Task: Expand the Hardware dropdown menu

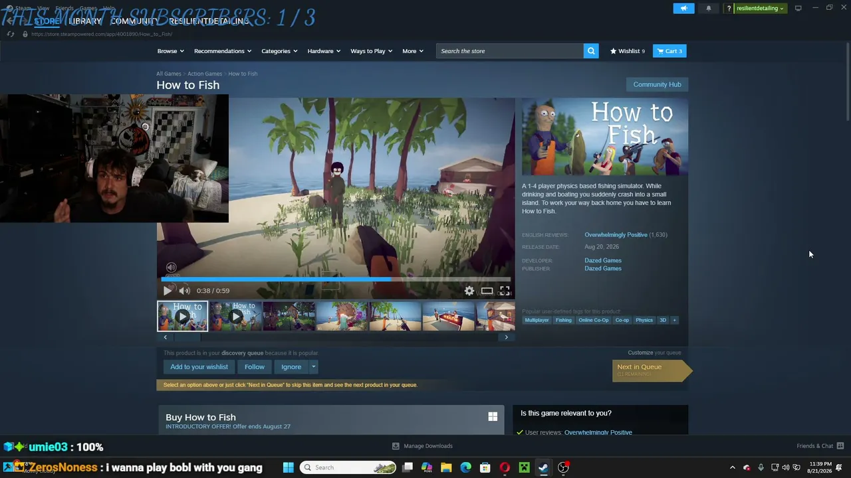Action: [324, 51]
